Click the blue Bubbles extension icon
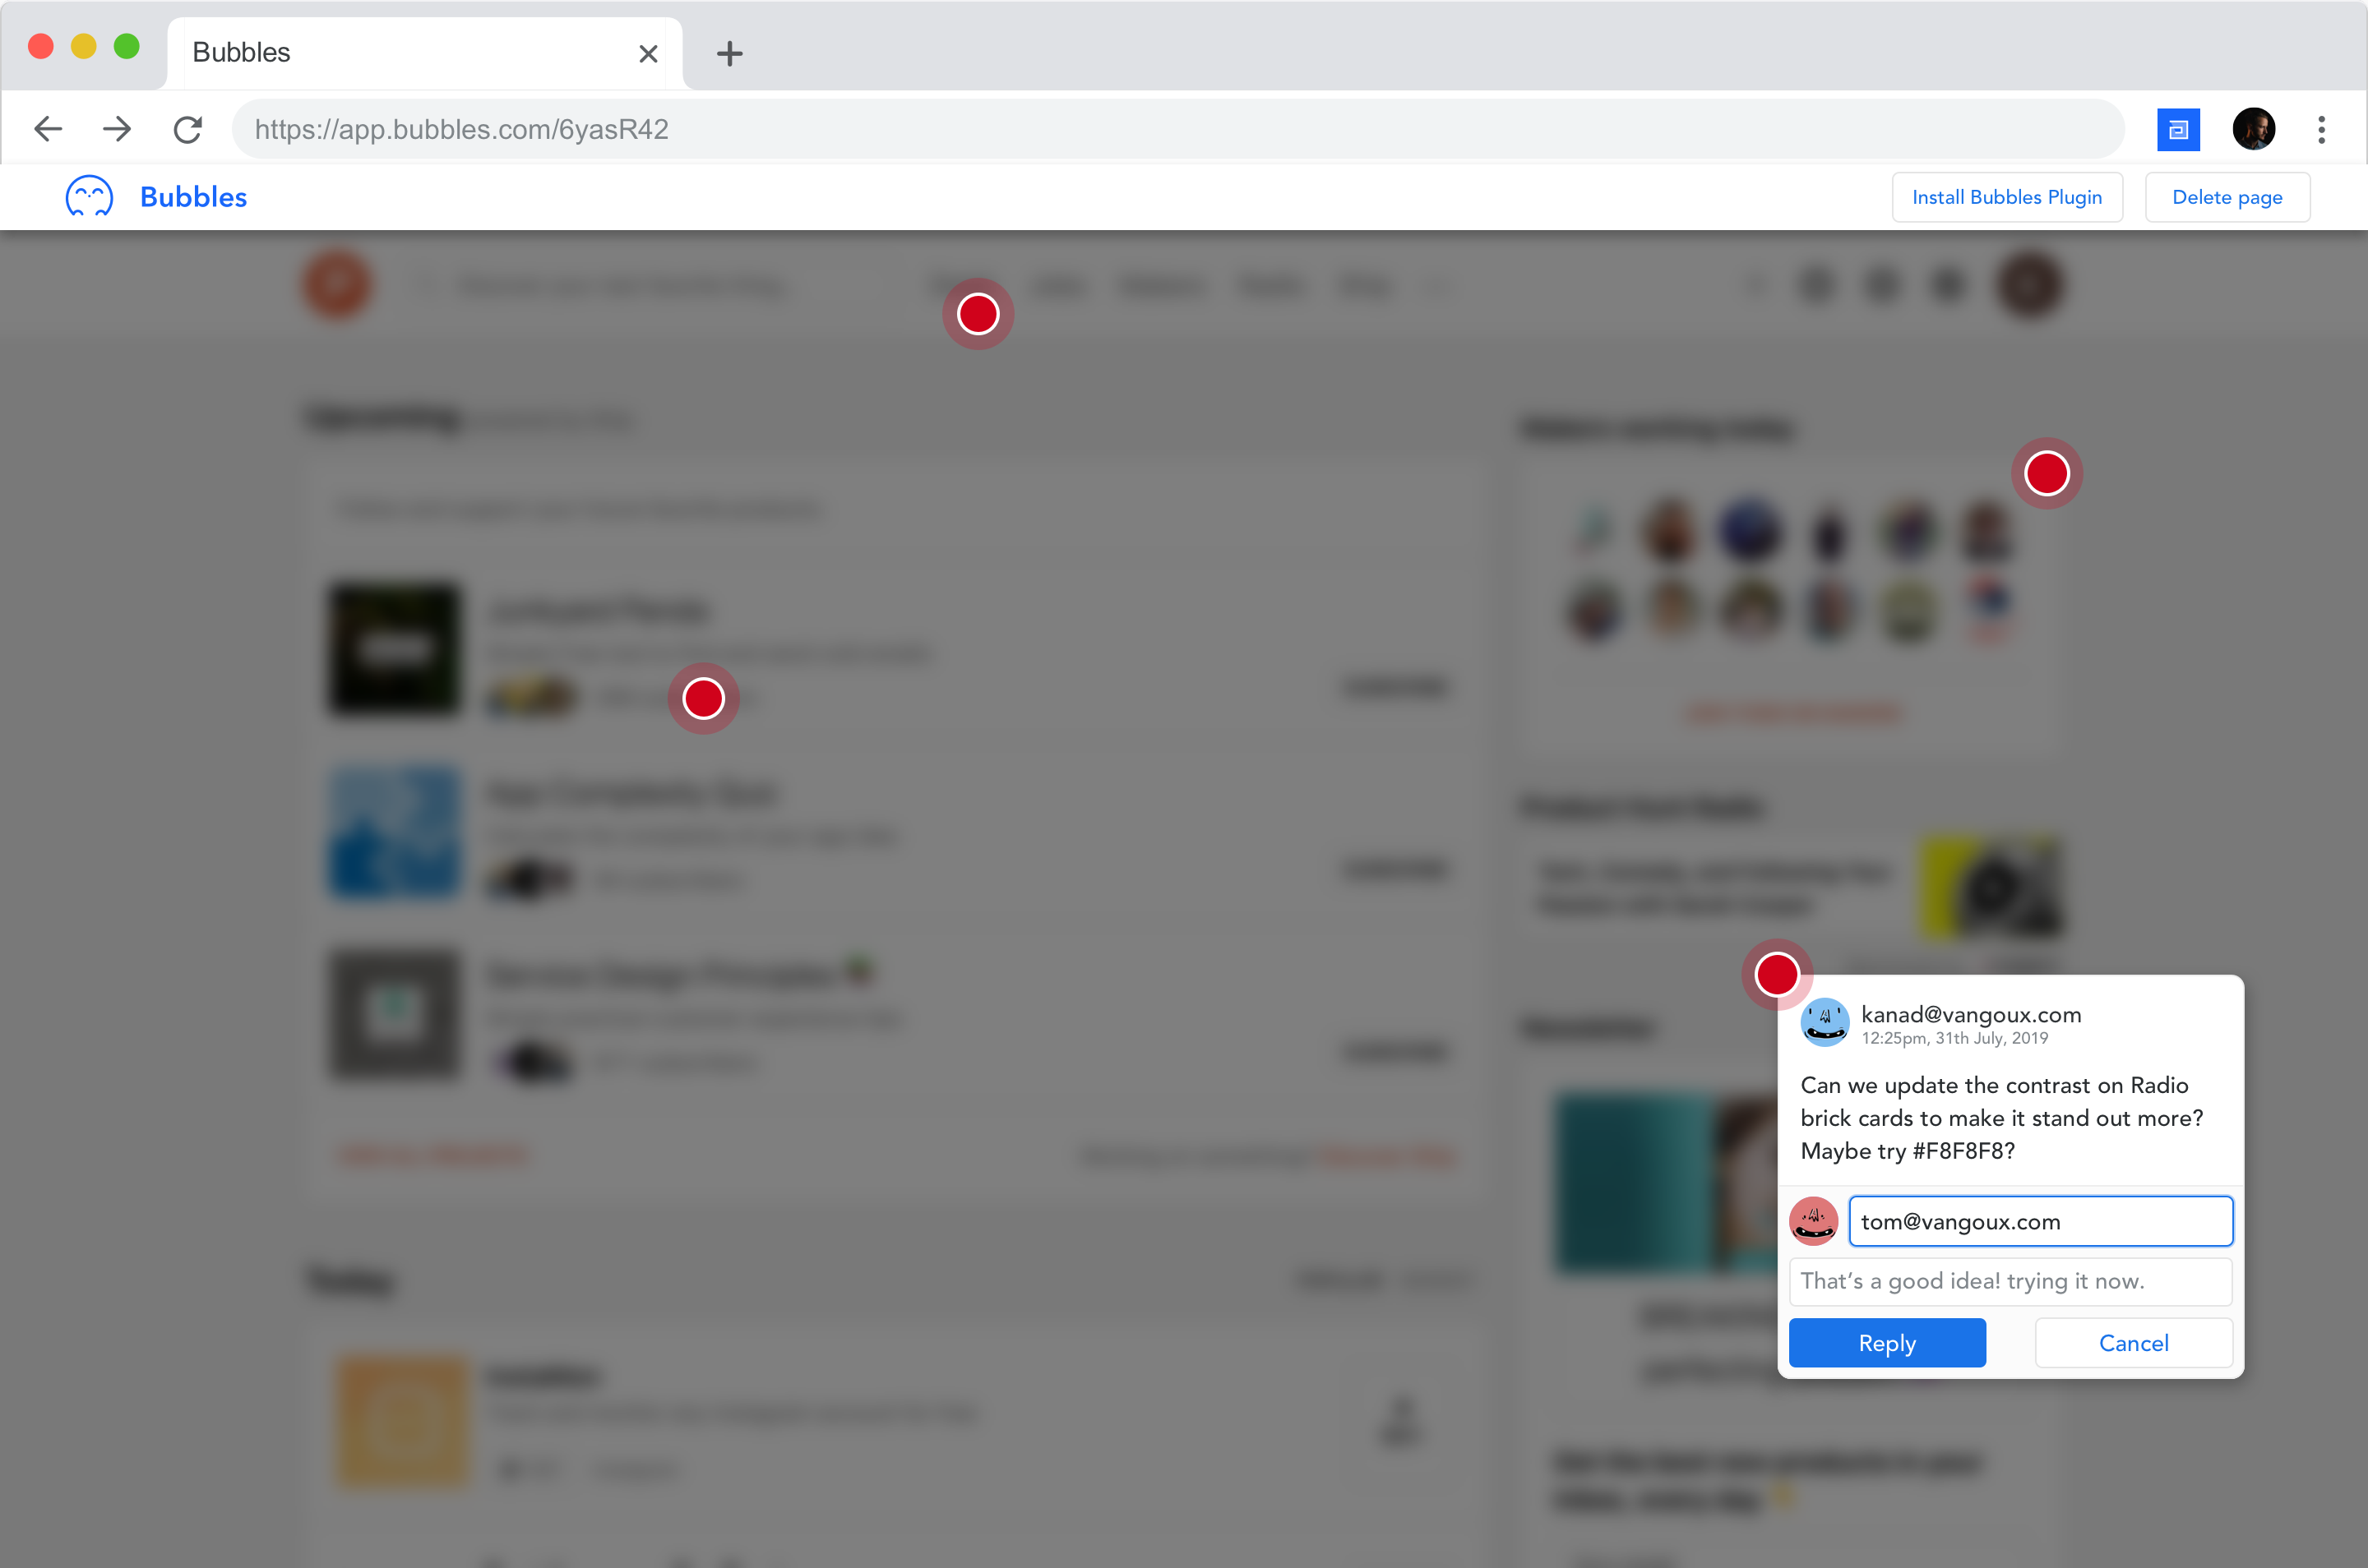 tap(2178, 130)
